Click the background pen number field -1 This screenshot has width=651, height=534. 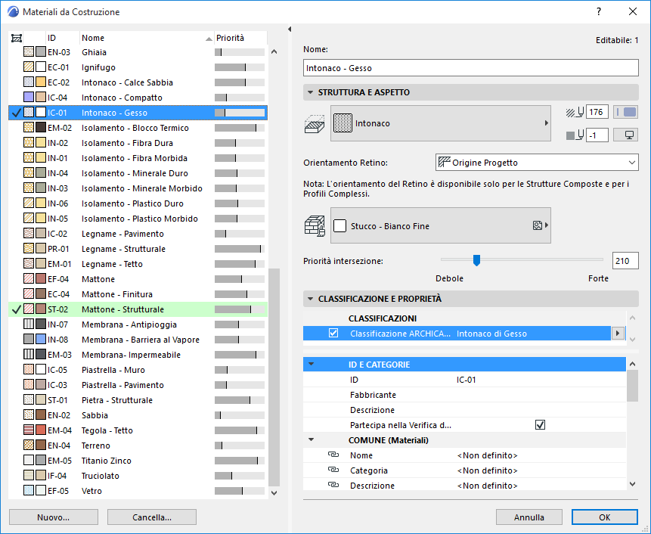tap(597, 135)
